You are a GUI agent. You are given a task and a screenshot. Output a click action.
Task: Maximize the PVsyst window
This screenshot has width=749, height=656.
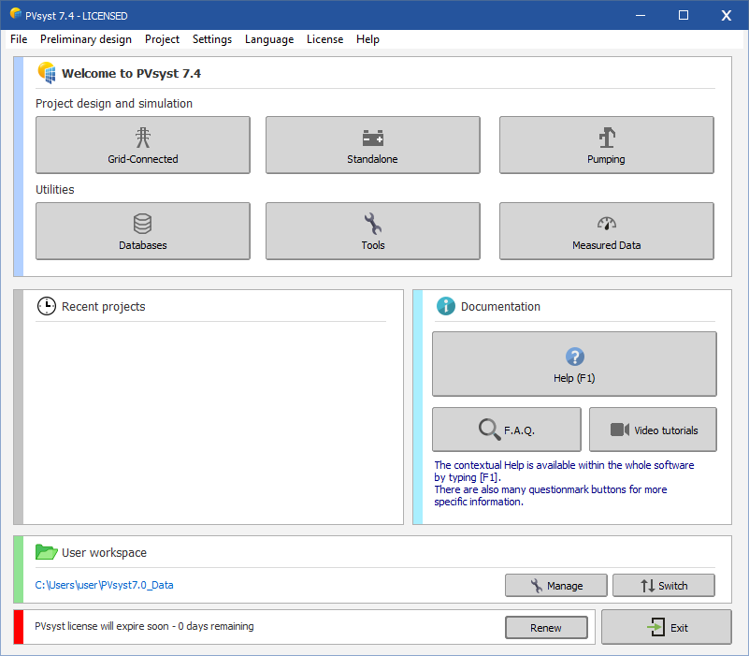pyautogui.click(x=684, y=15)
